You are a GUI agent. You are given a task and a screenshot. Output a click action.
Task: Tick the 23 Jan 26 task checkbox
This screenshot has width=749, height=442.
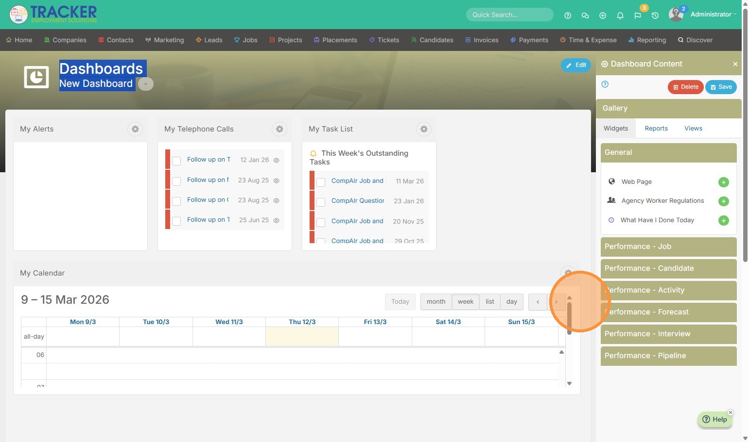(321, 202)
